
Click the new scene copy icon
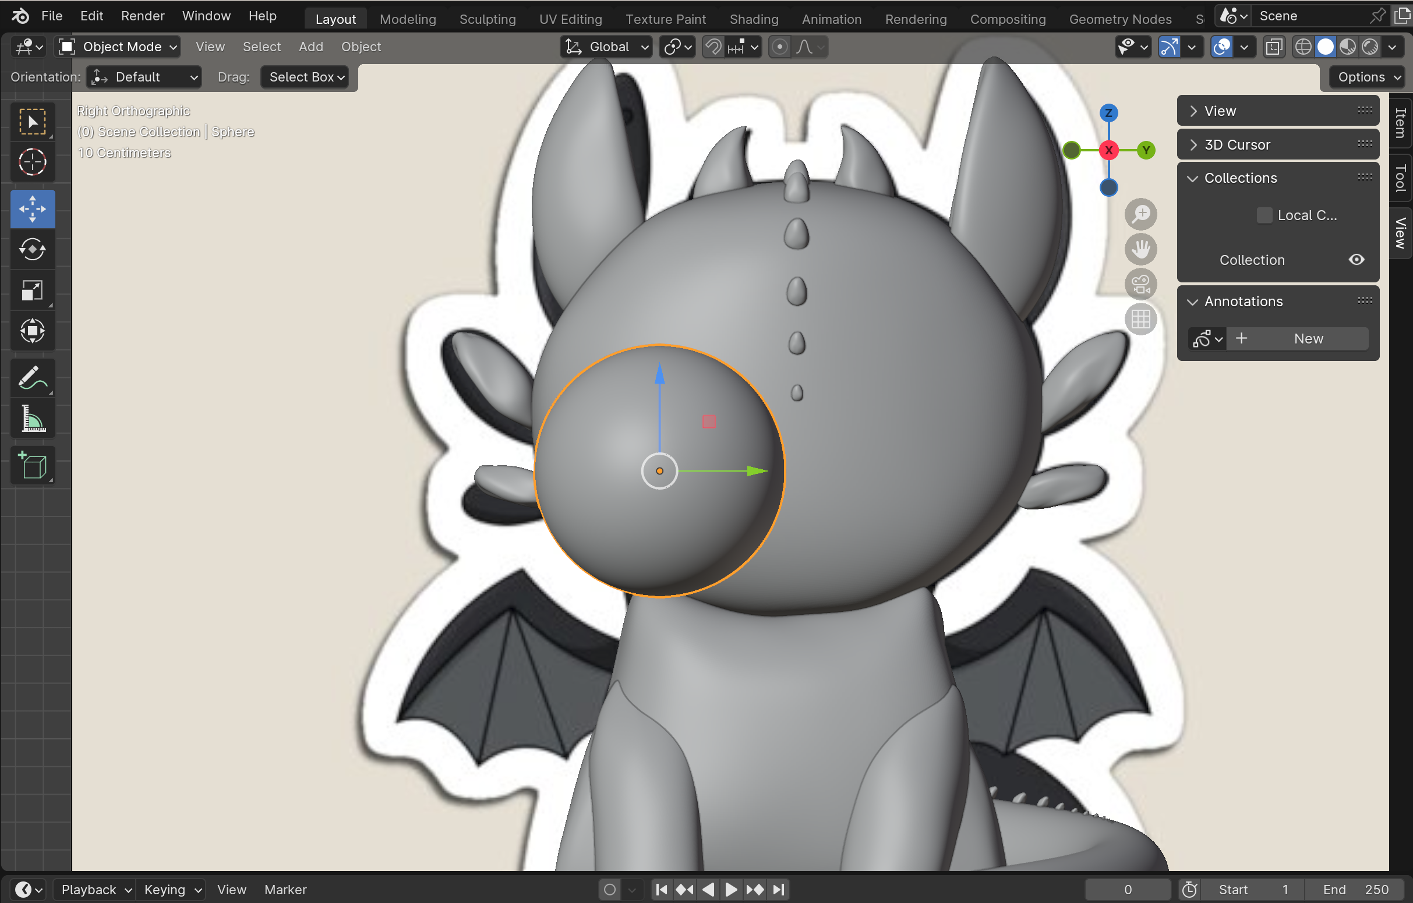click(x=1403, y=16)
